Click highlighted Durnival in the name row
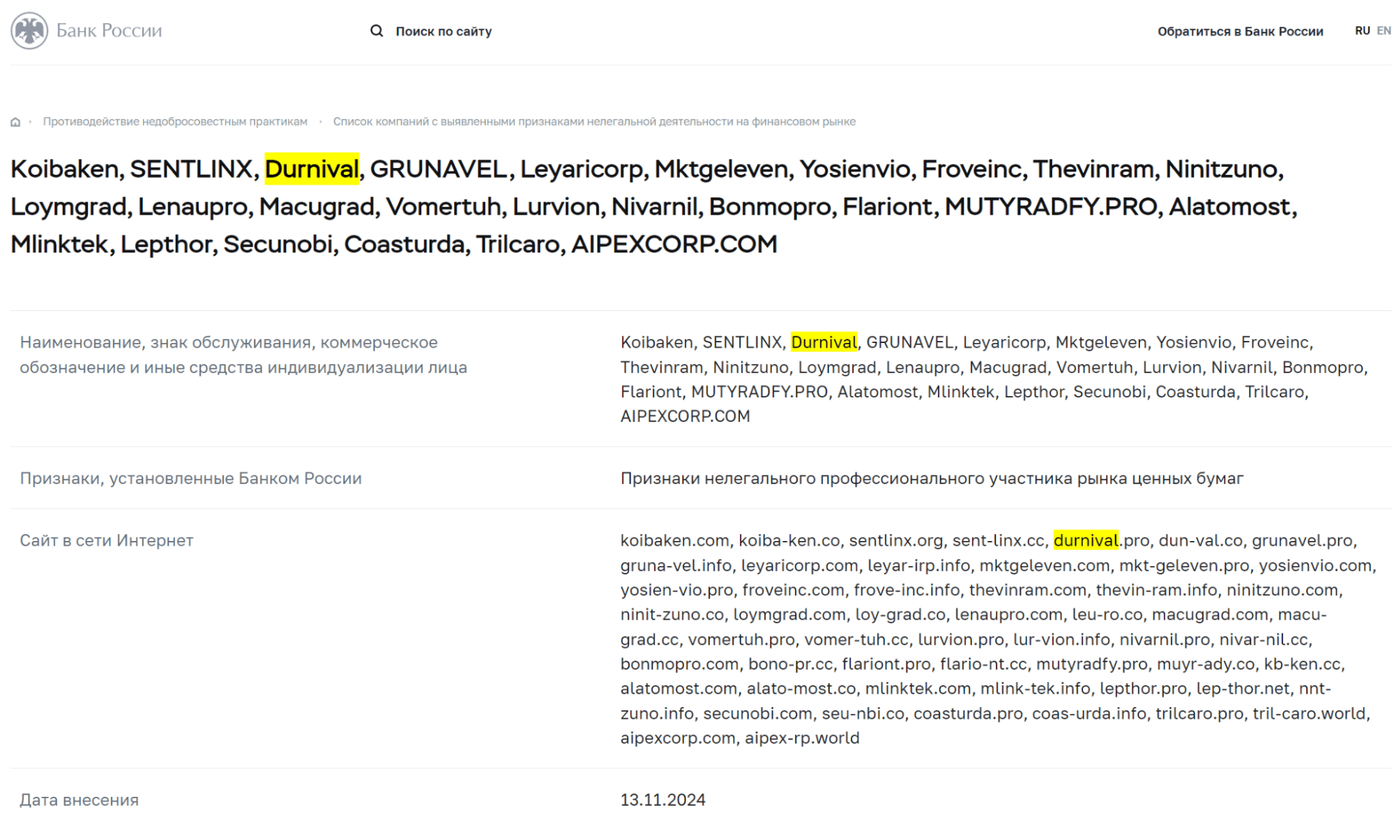 (824, 342)
